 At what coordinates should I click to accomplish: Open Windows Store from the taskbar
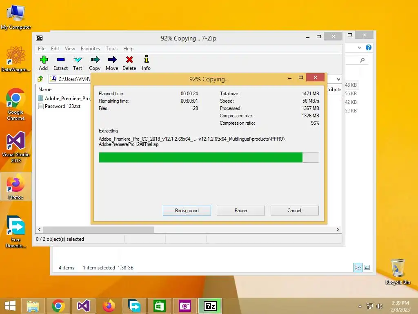coord(160,306)
